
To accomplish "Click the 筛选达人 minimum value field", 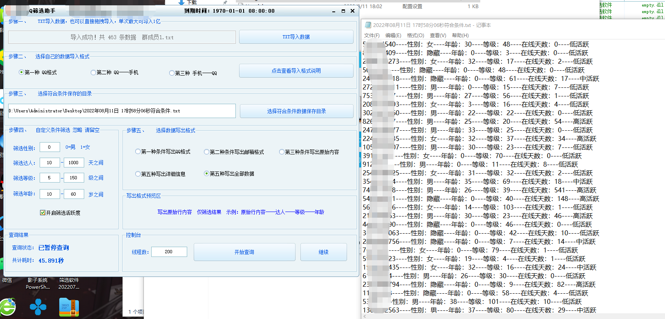I will click(50, 163).
